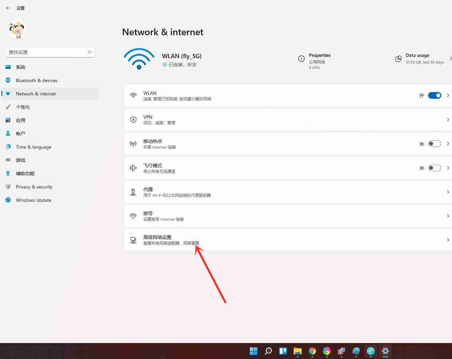Select the 飞行模式 airplane icon
452x359 pixels.
[133, 168]
